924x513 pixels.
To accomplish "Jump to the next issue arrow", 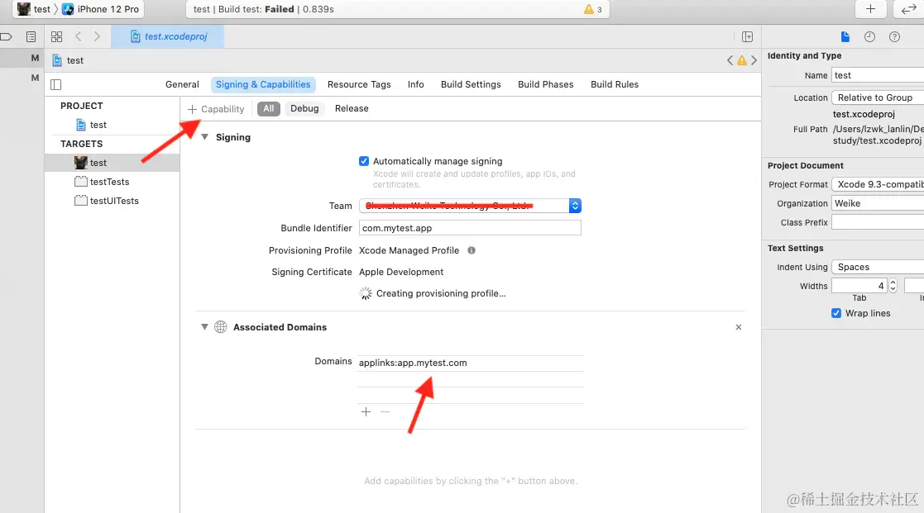I will coord(754,60).
